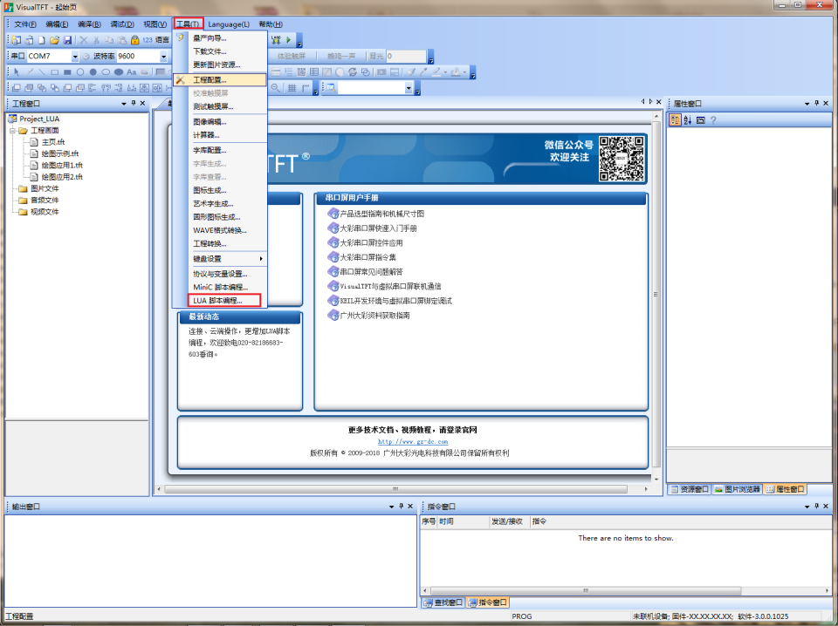Pin the 工程窗口 panel
The image size is (838, 626).
coord(132,103)
